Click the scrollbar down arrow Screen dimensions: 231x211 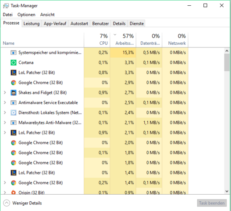227,191
